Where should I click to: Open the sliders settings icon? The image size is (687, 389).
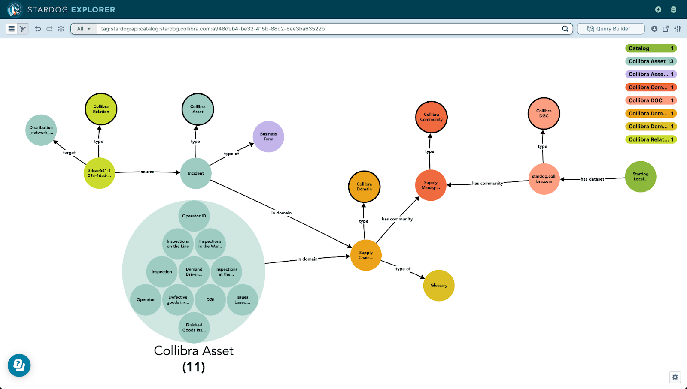tap(677, 29)
